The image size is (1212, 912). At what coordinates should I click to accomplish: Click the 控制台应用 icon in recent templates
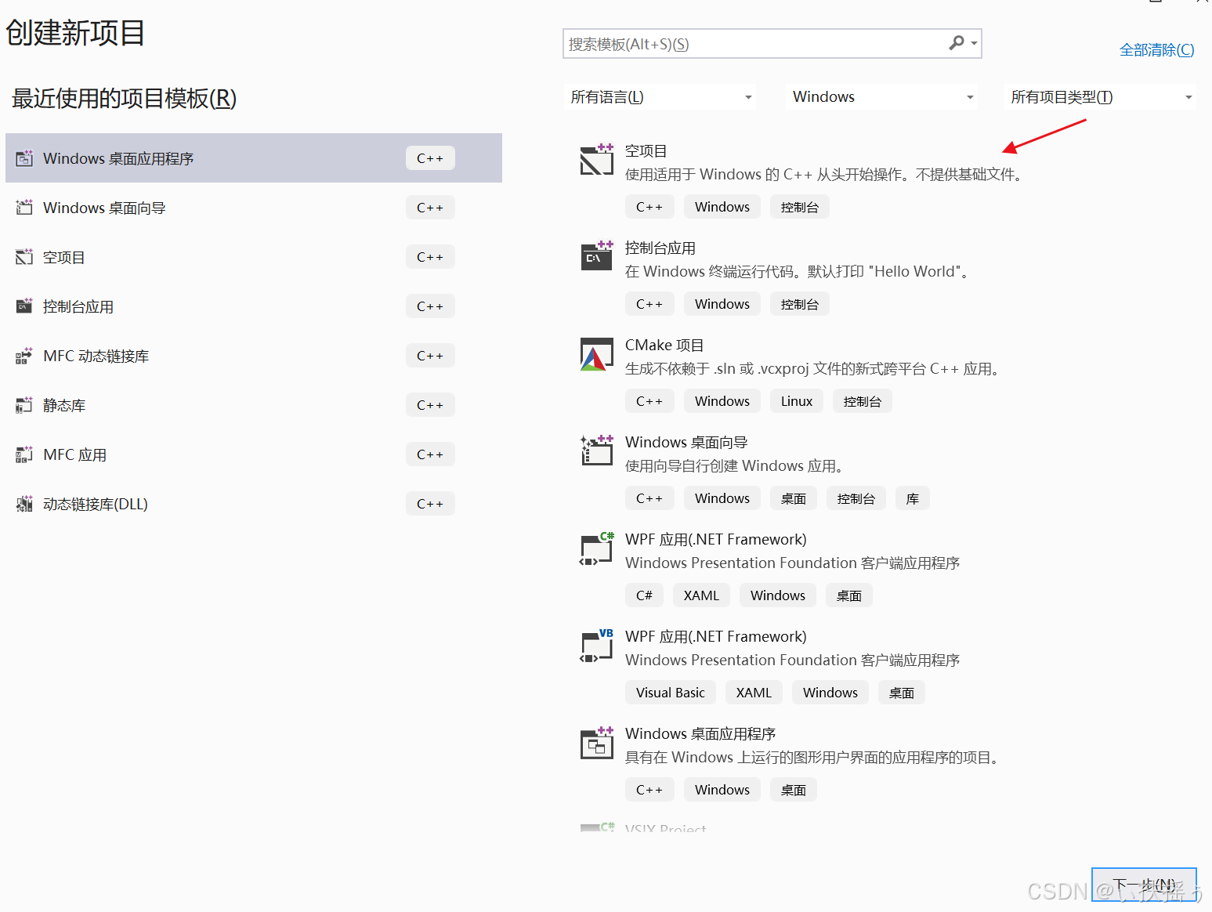point(24,306)
